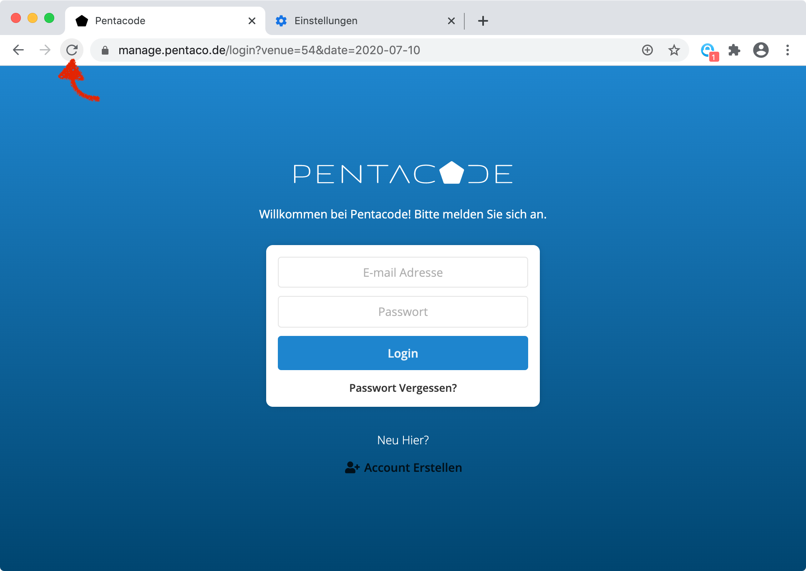
Task: Close the Einstellungen tab
Action: click(451, 21)
